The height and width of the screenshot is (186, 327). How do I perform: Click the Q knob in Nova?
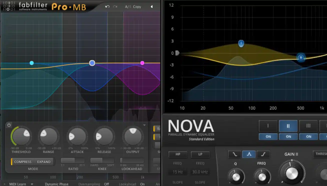tap(236, 177)
